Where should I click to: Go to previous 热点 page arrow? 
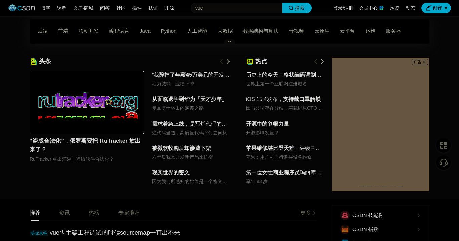[316, 61]
